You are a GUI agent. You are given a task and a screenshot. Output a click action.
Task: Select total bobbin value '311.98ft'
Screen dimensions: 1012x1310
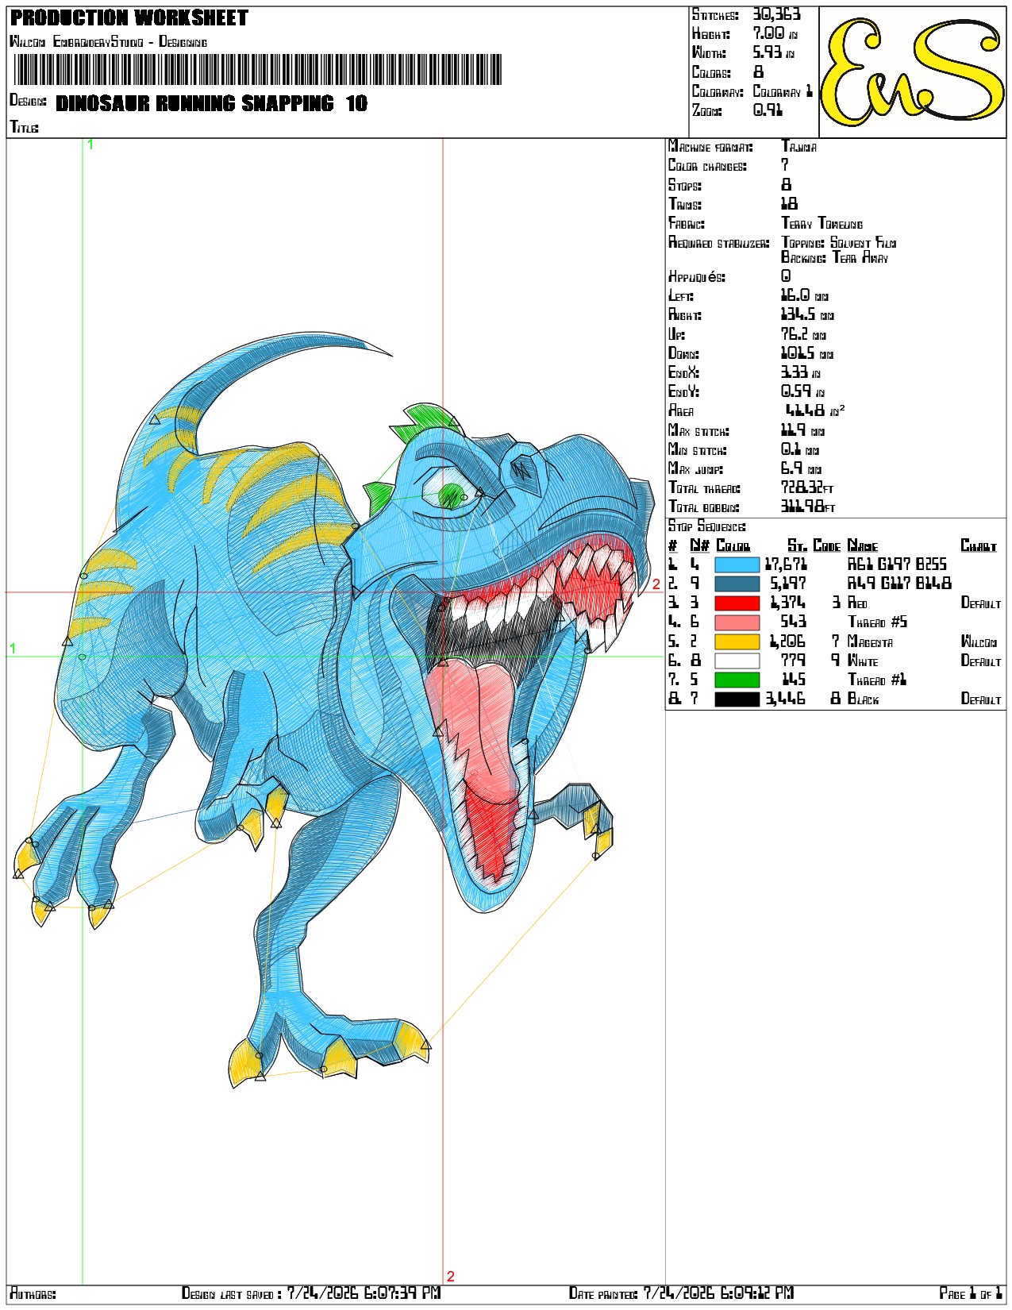[808, 507]
